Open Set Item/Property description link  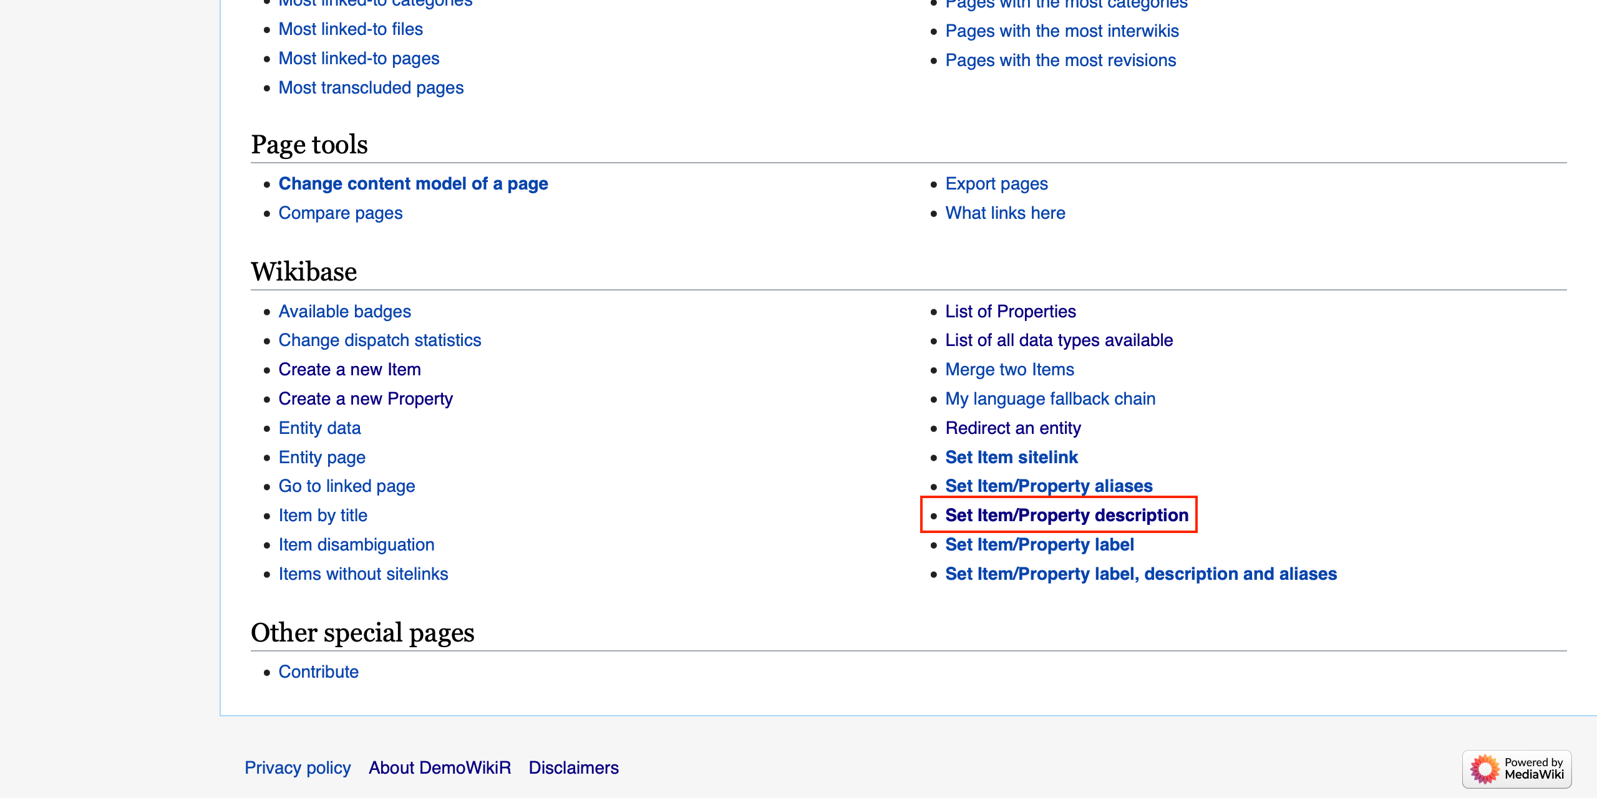tap(1067, 515)
